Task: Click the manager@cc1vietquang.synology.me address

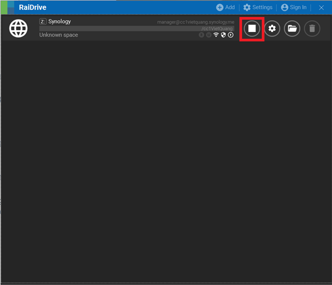Action: [x=195, y=22]
